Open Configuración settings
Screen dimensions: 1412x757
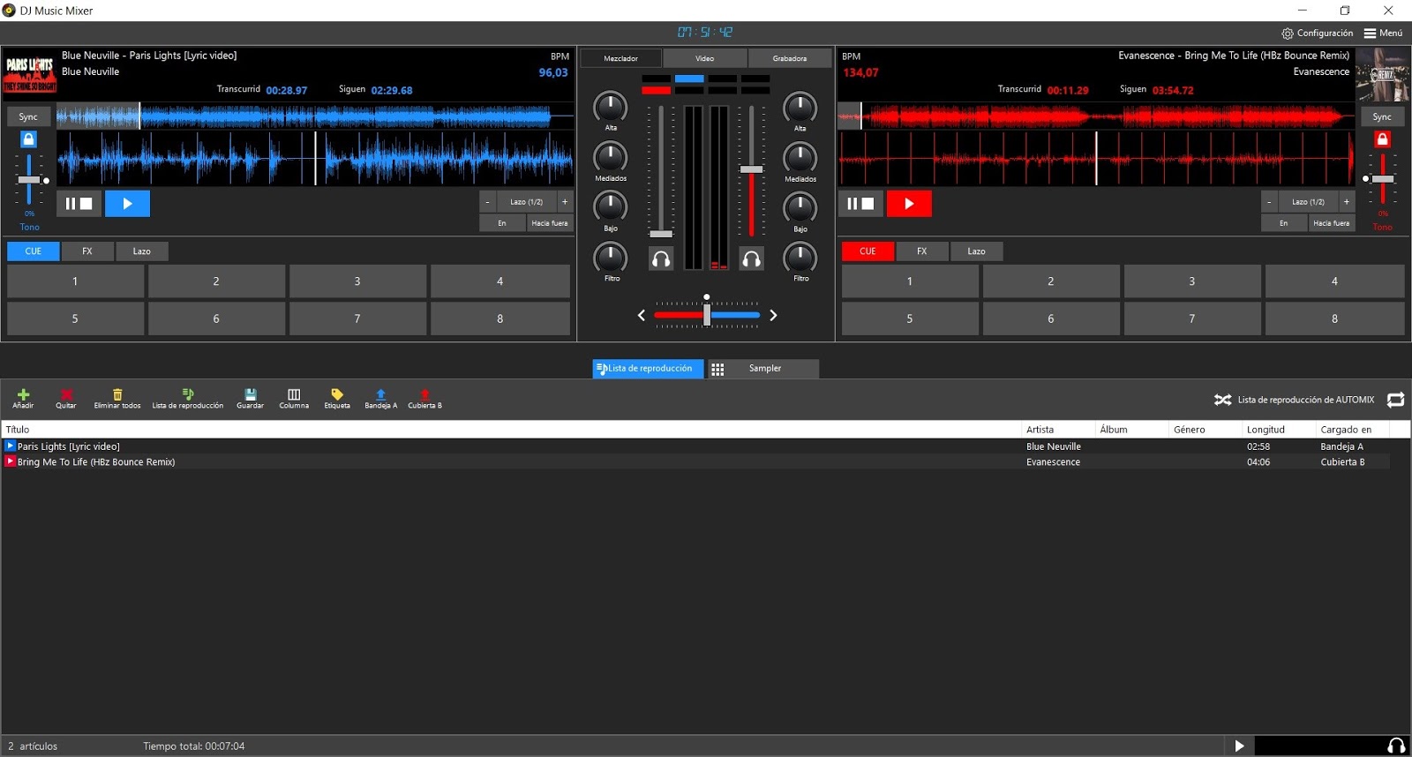[1317, 34]
